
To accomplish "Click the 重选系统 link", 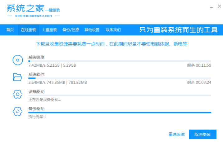I will point(176,134).
